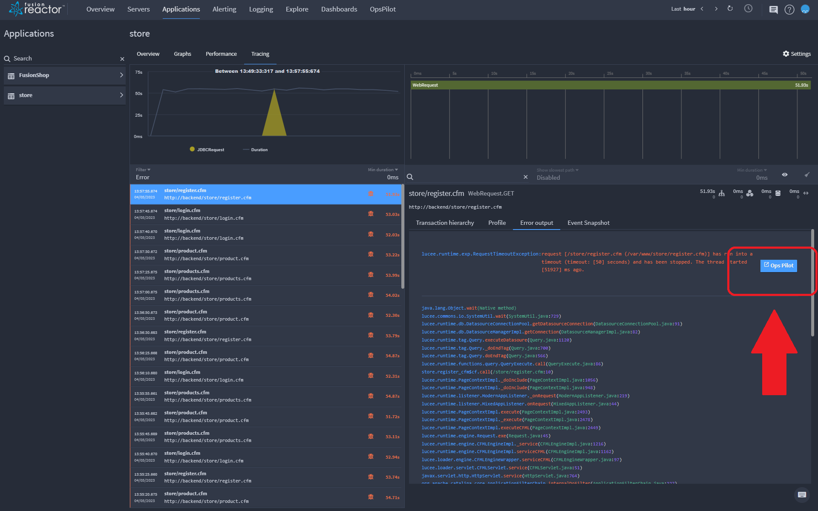This screenshot has width=818, height=511.
Task: Open Show slowest path dropdown
Action: tap(557, 174)
